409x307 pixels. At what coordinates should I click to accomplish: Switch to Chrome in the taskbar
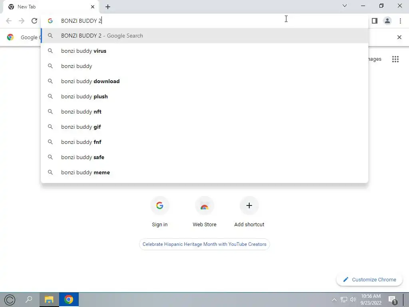click(x=69, y=300)
